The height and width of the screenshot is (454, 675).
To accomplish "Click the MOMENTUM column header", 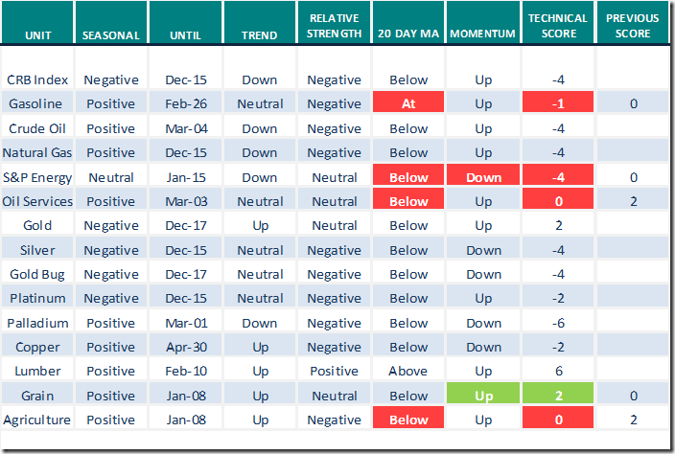I will (x=484, y=35).
